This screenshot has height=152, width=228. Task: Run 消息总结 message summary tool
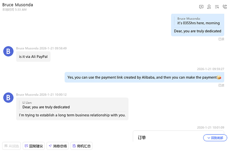click(x=58, y=146)
